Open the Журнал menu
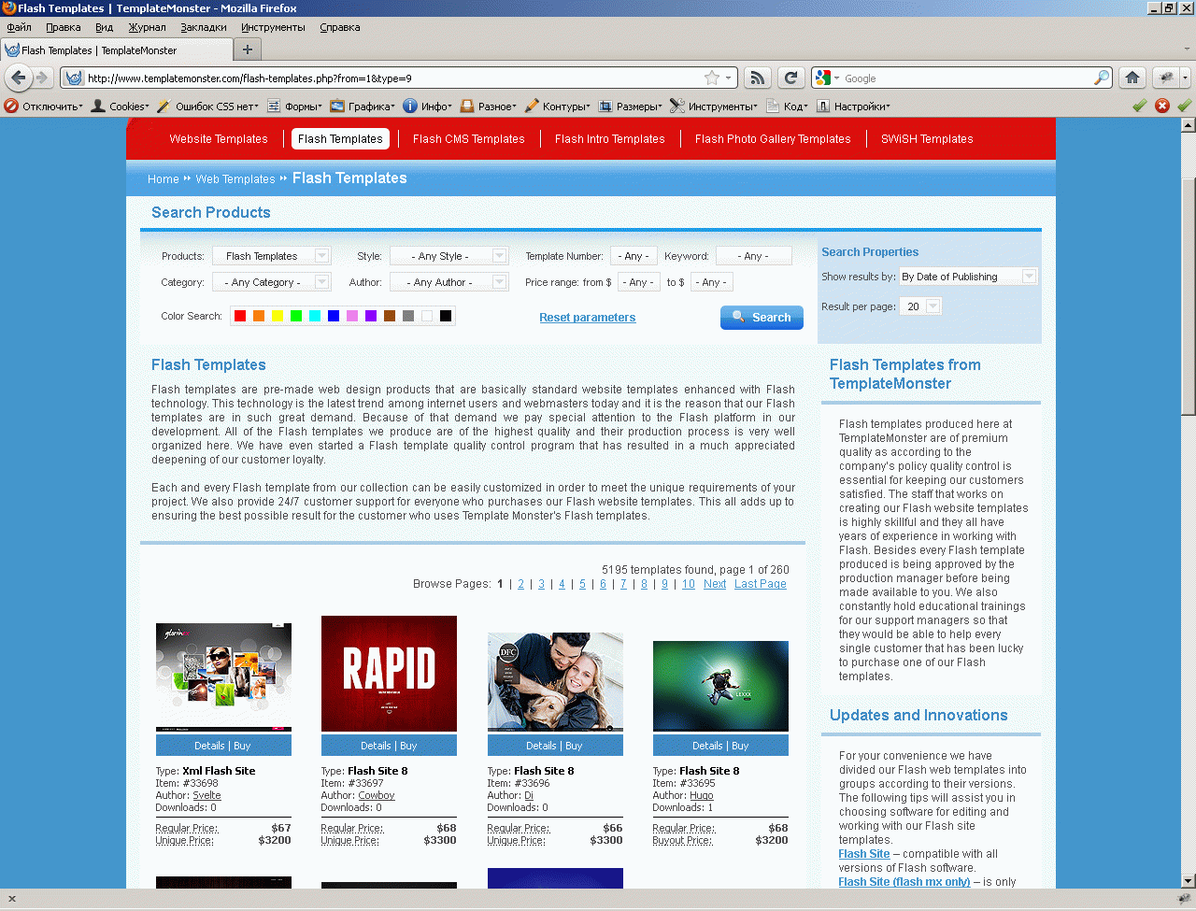 (147, 27)
